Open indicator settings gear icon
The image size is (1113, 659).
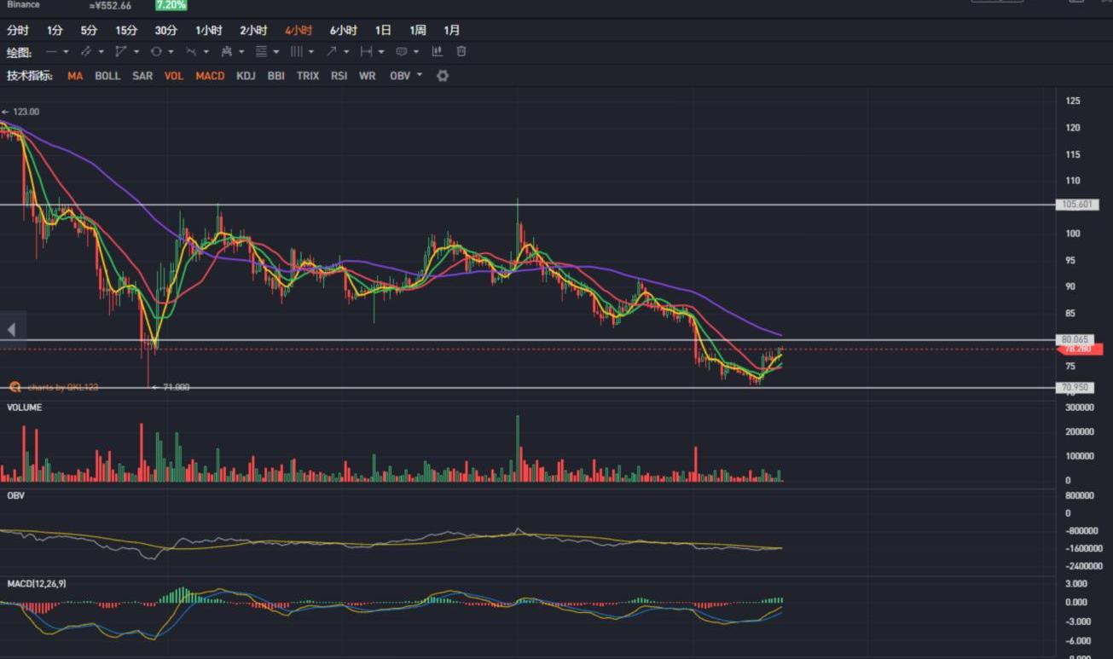tap(442, 76)
